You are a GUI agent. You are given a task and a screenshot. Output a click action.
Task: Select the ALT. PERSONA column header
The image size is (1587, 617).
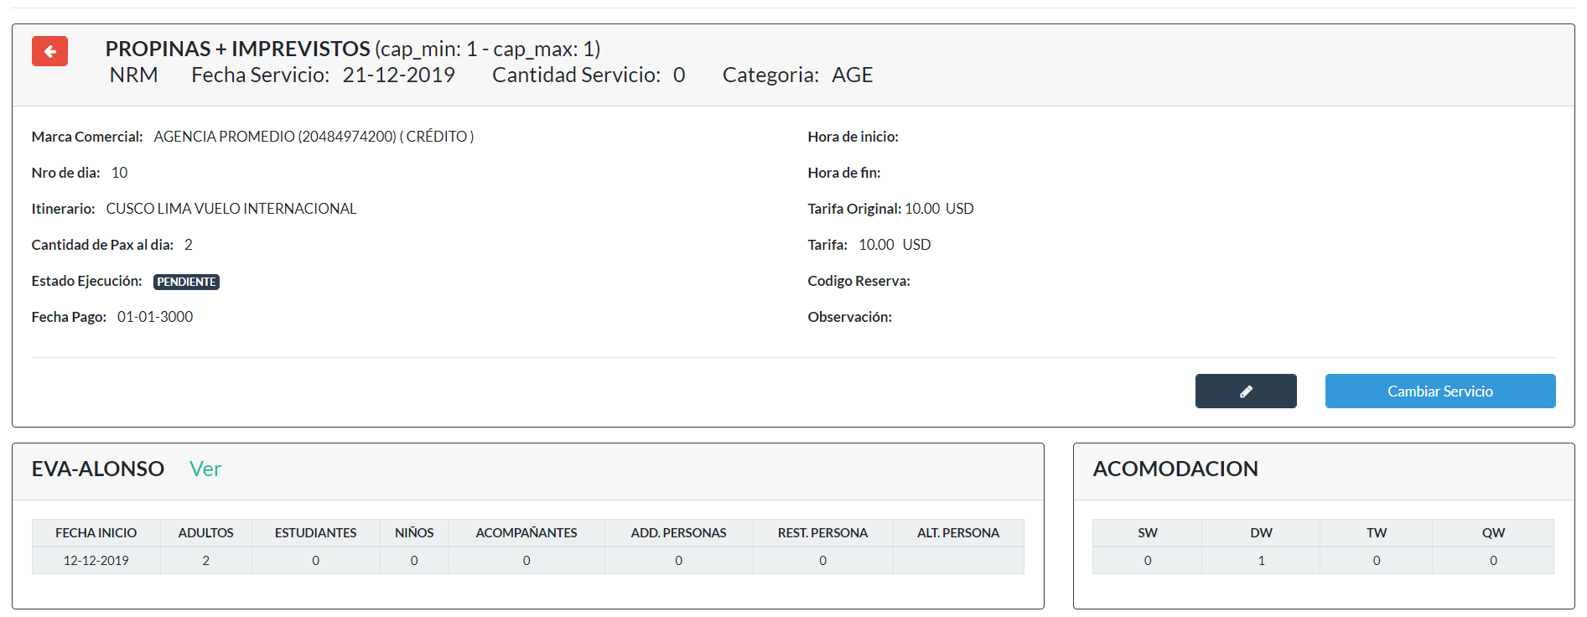957,533
